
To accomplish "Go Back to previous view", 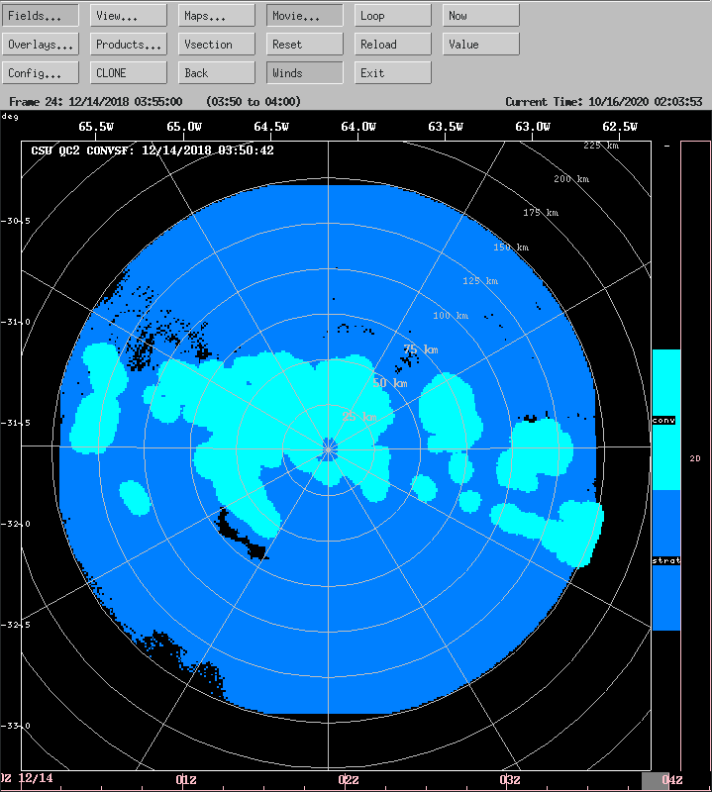I will tap(217, 73).
